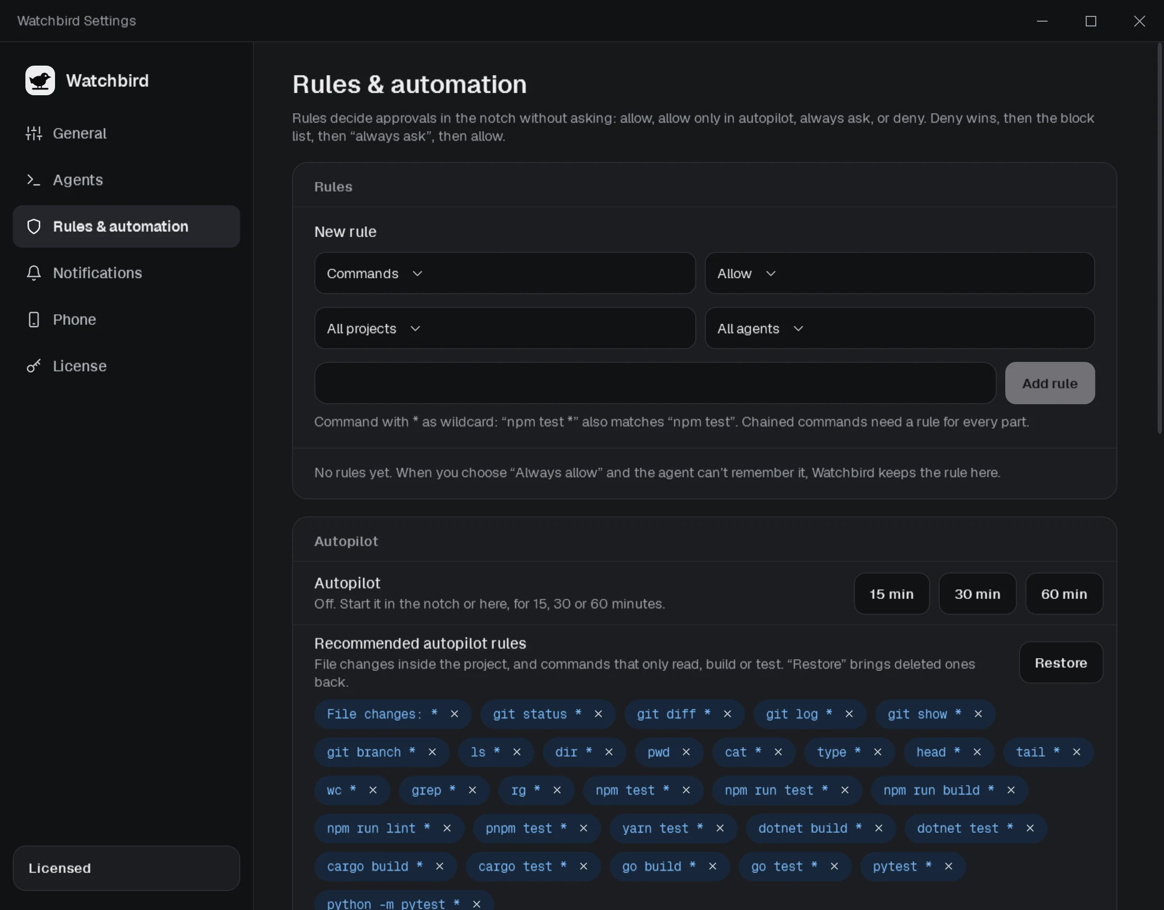The image size is (1164, 910).
Task: Open the Notifications settings page
Action: coord(126,273)
